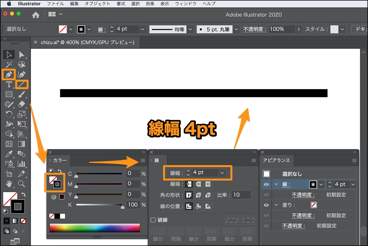Click the K slider handle
Image resolution: width=368 pixels, height=246 pixels.
123,207
